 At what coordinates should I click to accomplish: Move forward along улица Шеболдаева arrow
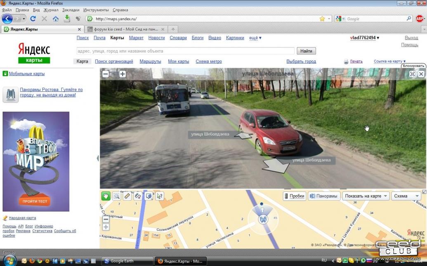[243, 135]
